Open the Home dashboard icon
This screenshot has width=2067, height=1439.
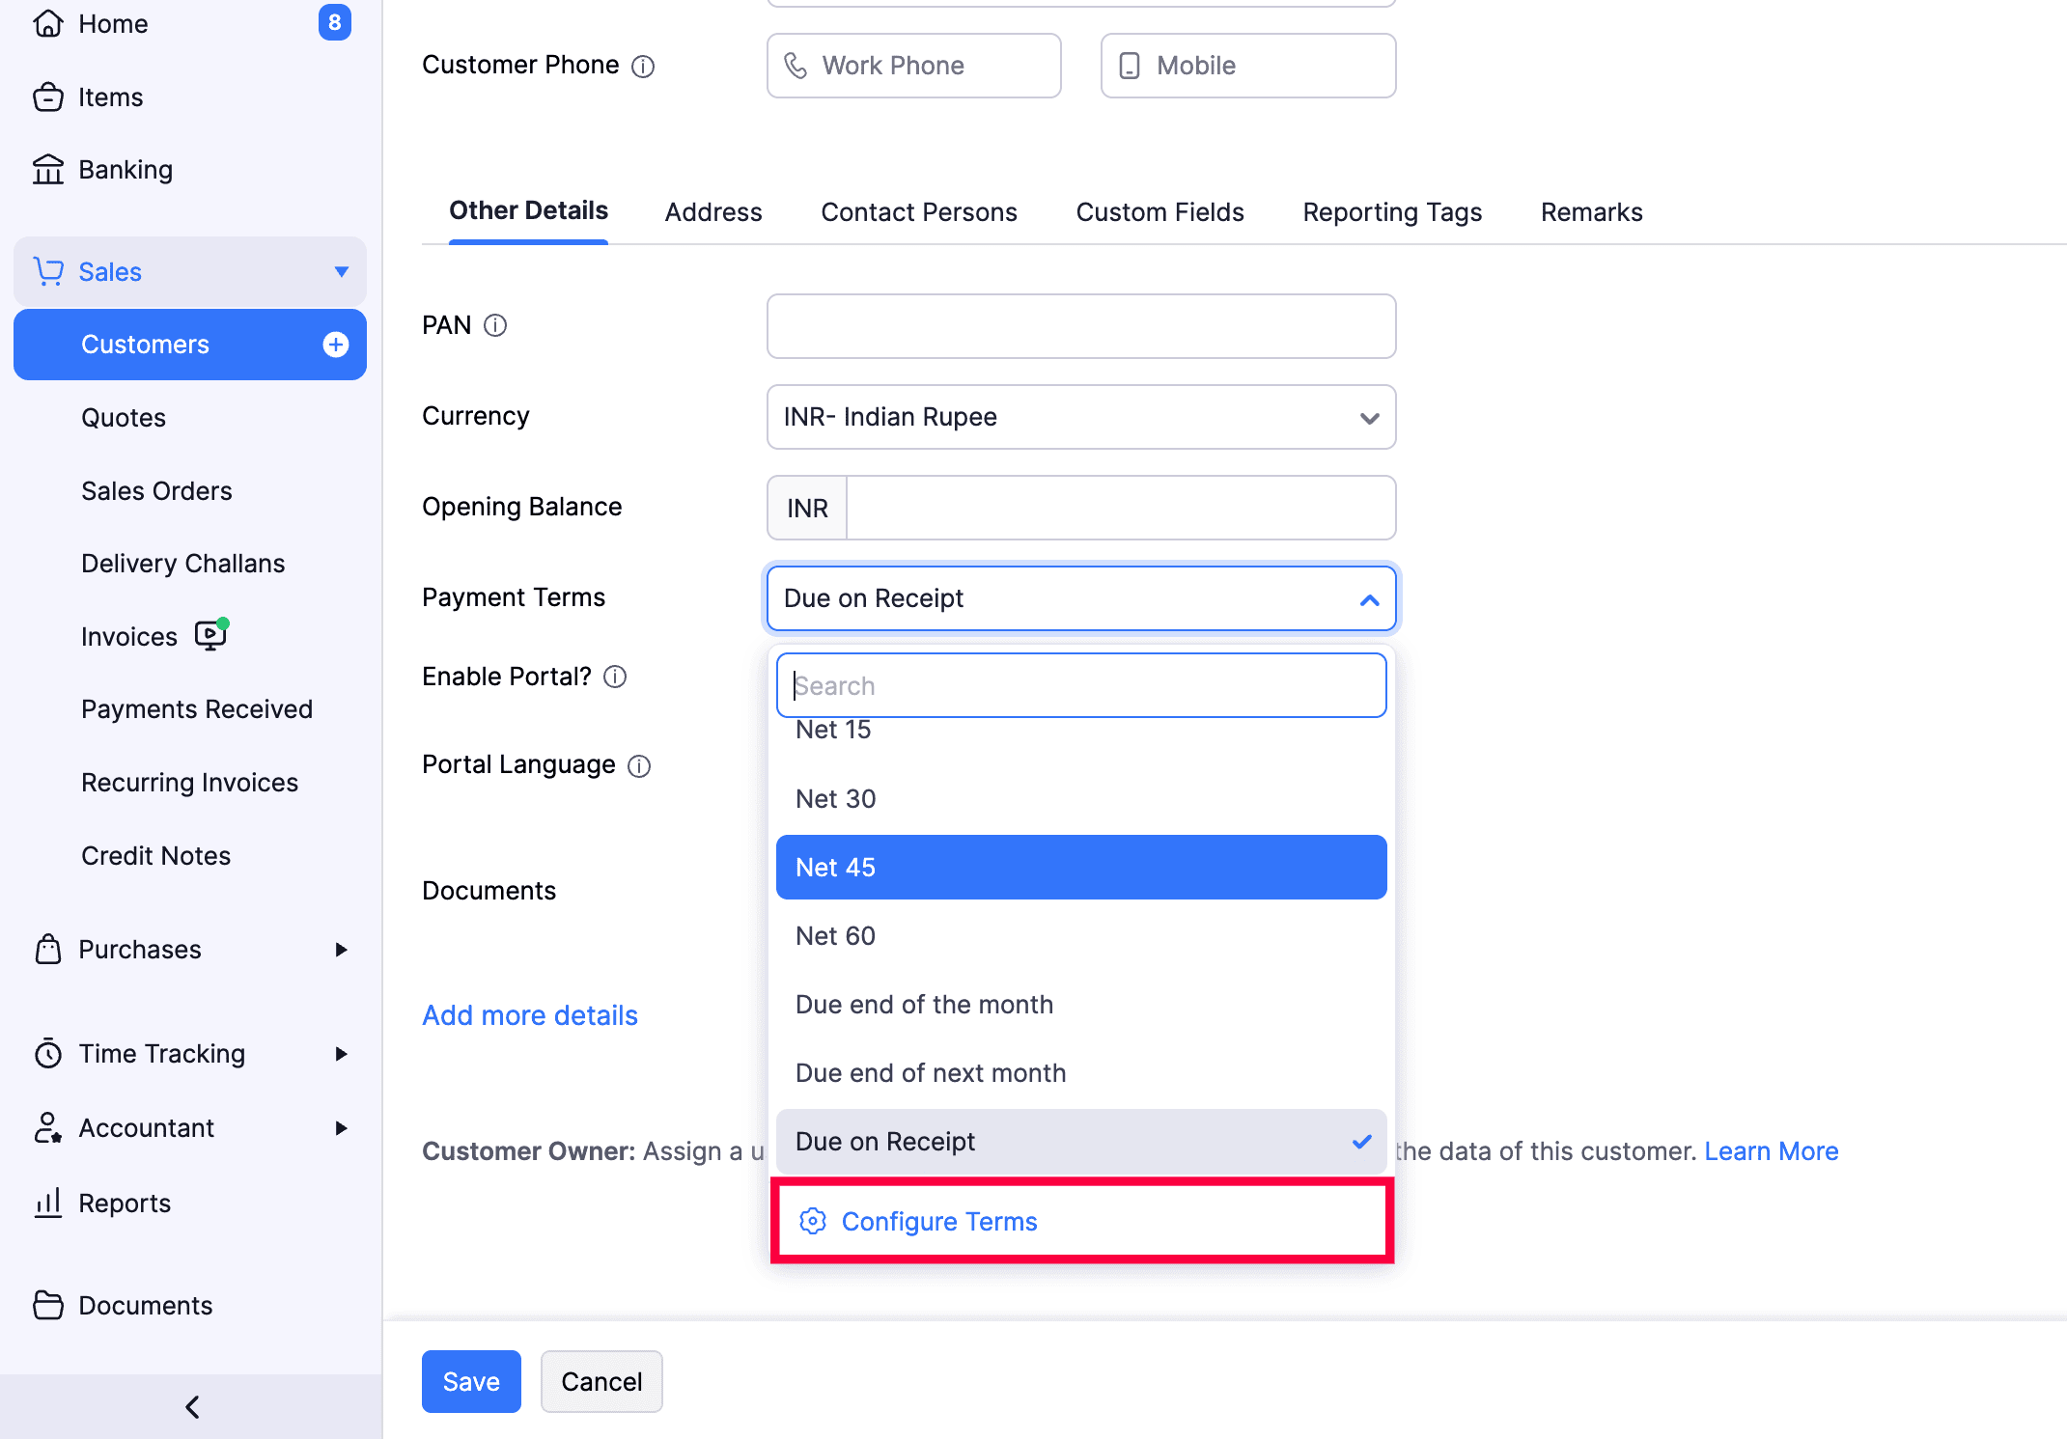point(49,23)
